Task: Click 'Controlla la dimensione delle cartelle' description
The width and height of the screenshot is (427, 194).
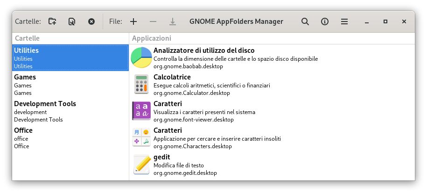Action: (x=236, y=59)
